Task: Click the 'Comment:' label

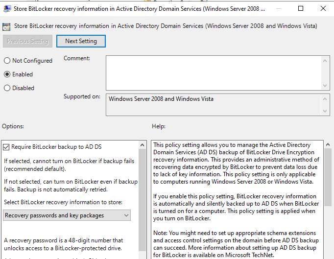Action: (77, 58)
